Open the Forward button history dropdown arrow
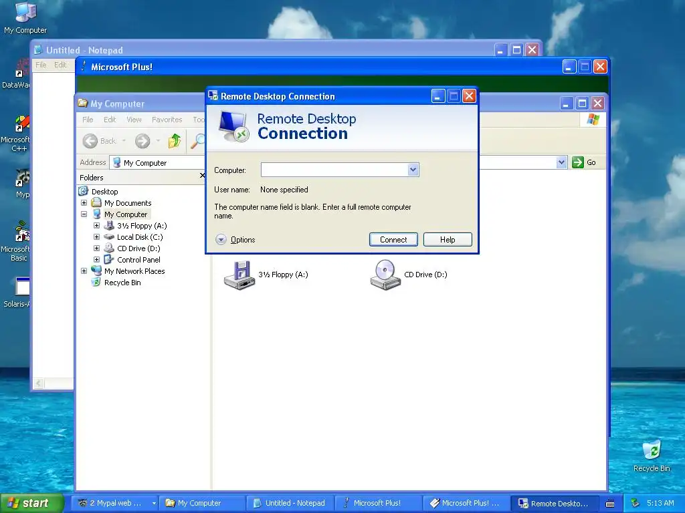 [158, 141]
